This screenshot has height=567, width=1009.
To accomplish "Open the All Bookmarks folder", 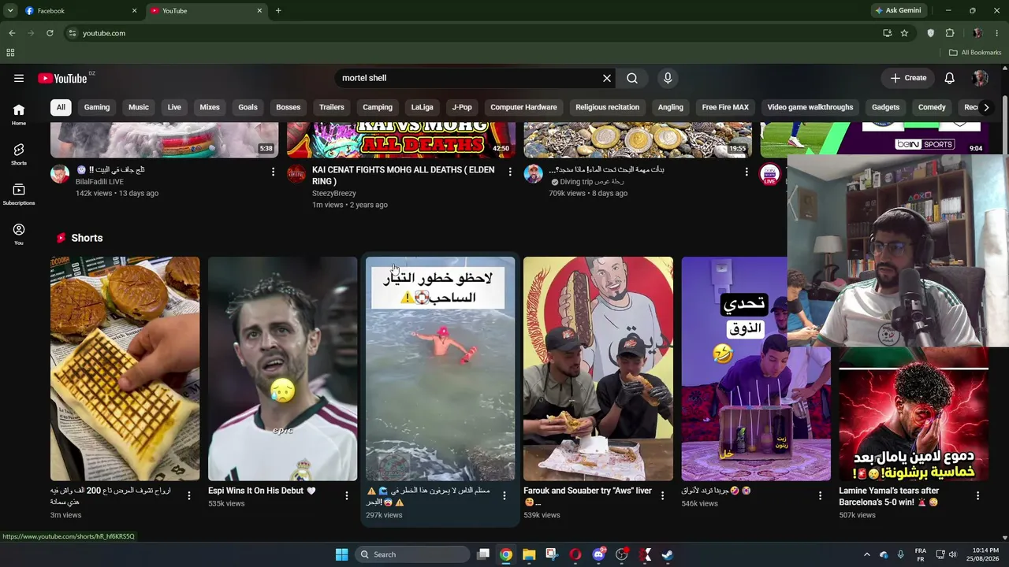I will (975, 53).
